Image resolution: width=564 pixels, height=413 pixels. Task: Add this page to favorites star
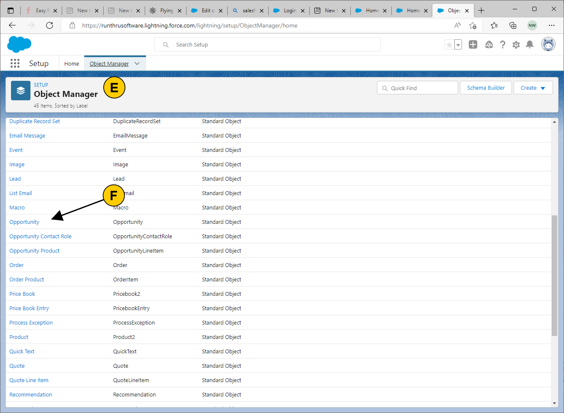click(x=449, y=45)
